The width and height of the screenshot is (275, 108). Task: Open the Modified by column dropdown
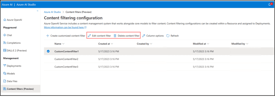[x=247, y=44]
